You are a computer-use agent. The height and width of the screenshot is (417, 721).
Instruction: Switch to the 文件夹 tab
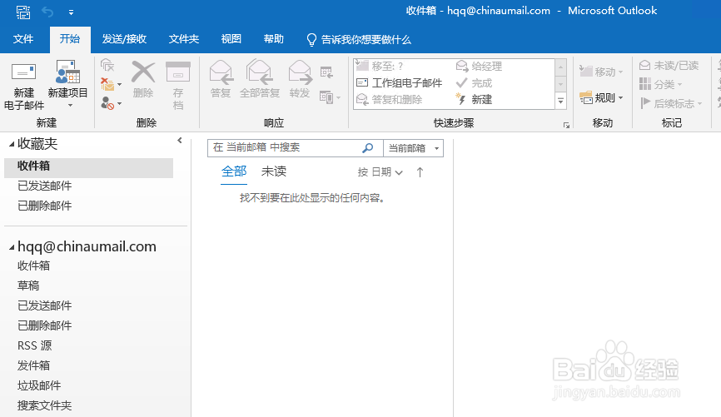(183, 39)
